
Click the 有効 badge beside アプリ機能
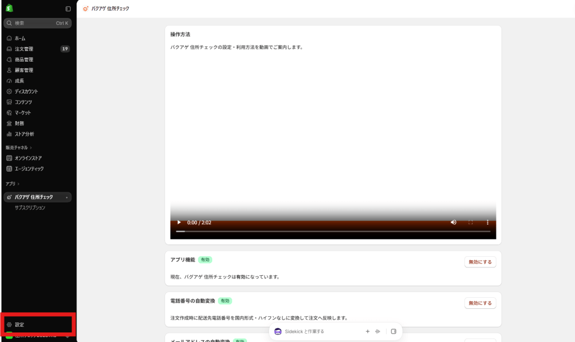205,260
